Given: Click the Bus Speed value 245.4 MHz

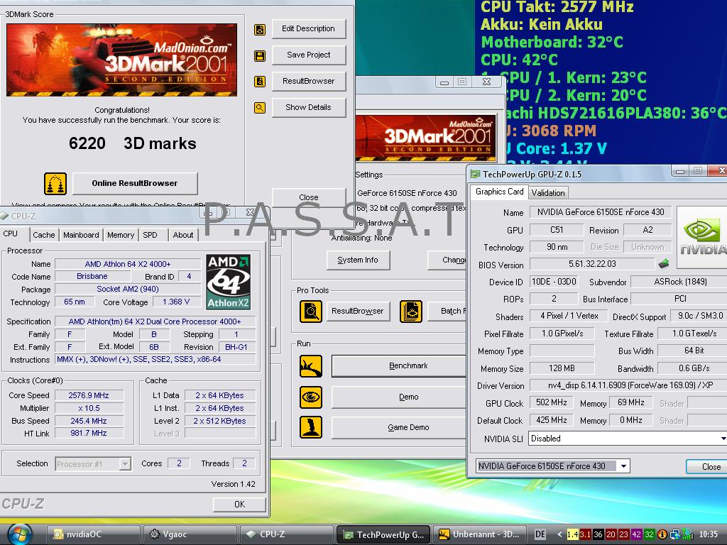Looking at the screenshot, I should pyautogui.click(x=89, y=421).
